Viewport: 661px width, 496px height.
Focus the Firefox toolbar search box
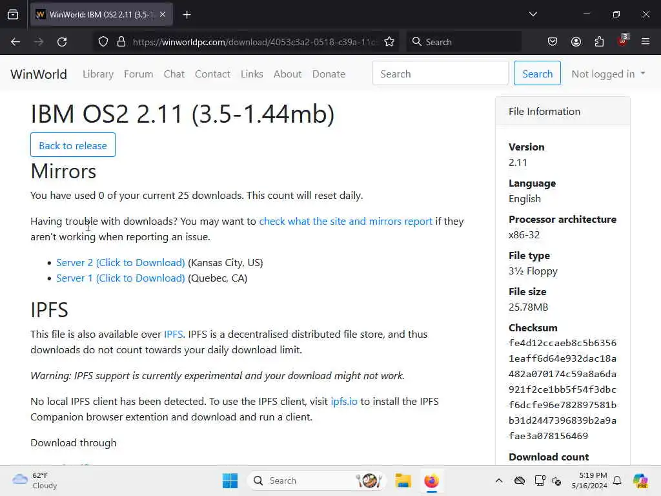[463, 42]
